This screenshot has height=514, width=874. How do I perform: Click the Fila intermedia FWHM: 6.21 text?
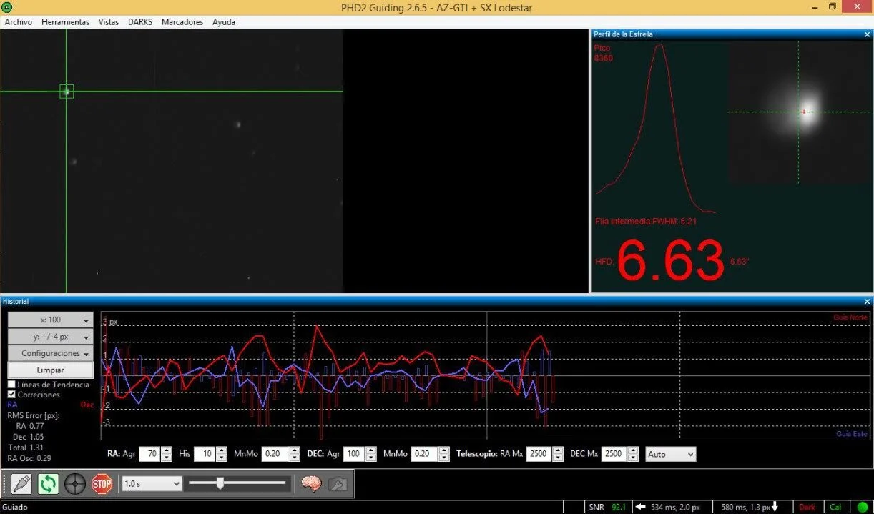pos(646,222)
